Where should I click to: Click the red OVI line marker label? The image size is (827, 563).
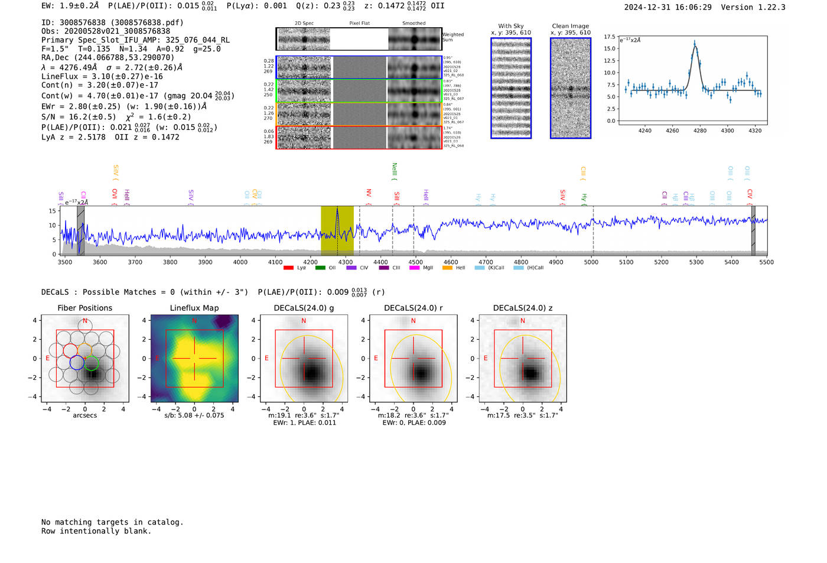click(x=115, y=197)
